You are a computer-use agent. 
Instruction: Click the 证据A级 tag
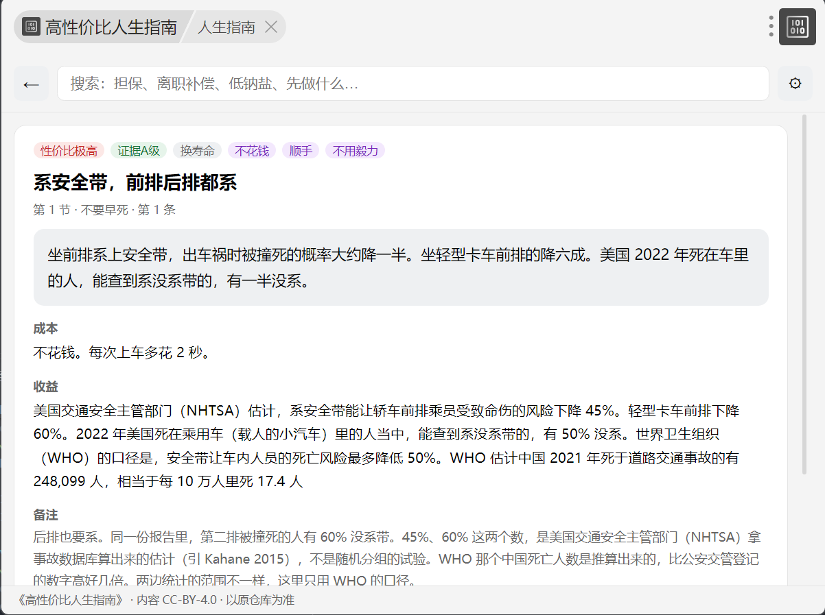(x=138, y=151)
